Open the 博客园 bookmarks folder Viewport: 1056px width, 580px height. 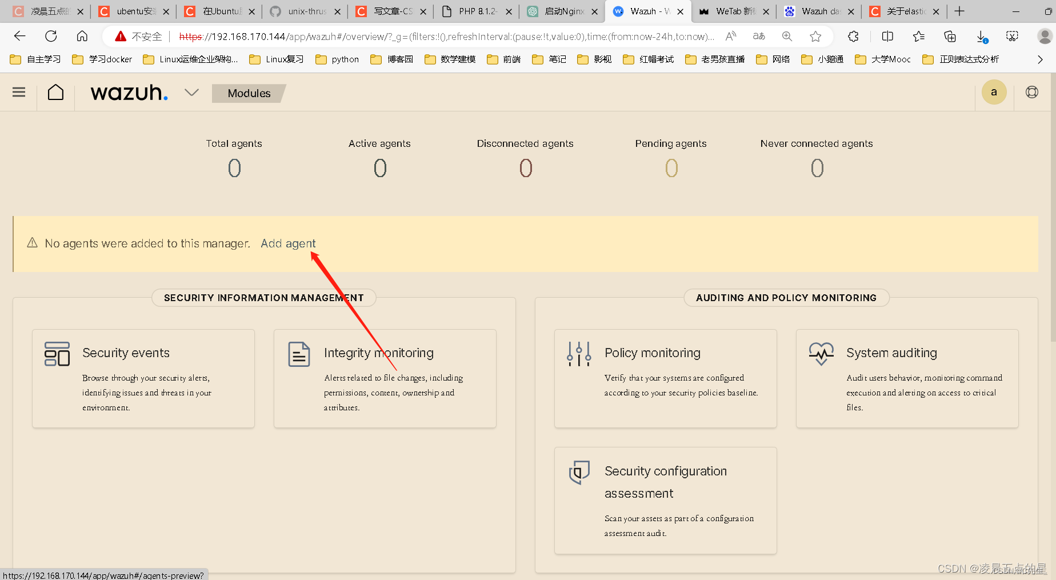click(x=391, y=59)
